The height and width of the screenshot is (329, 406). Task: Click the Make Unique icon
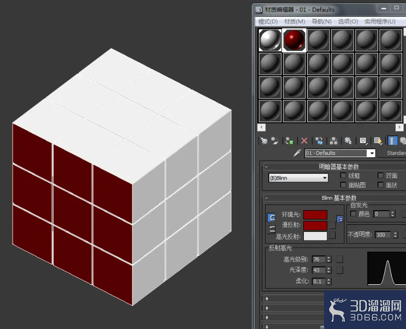333,141
